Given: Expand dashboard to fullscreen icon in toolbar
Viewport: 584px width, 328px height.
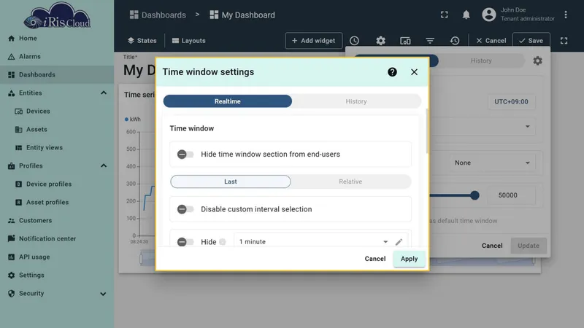Looking at the screenshot, I should pyautogui.click(x=564, y=41).
